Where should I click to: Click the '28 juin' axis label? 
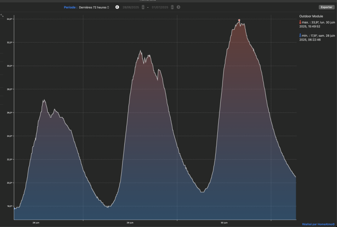(36, 223)
